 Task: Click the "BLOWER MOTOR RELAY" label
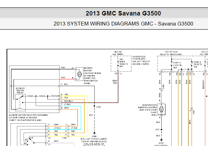coord(20,91)
